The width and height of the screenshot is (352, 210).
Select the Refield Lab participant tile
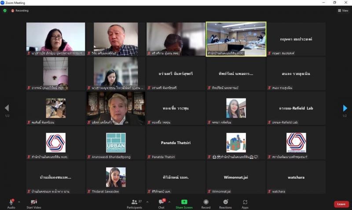pos(296,108)
